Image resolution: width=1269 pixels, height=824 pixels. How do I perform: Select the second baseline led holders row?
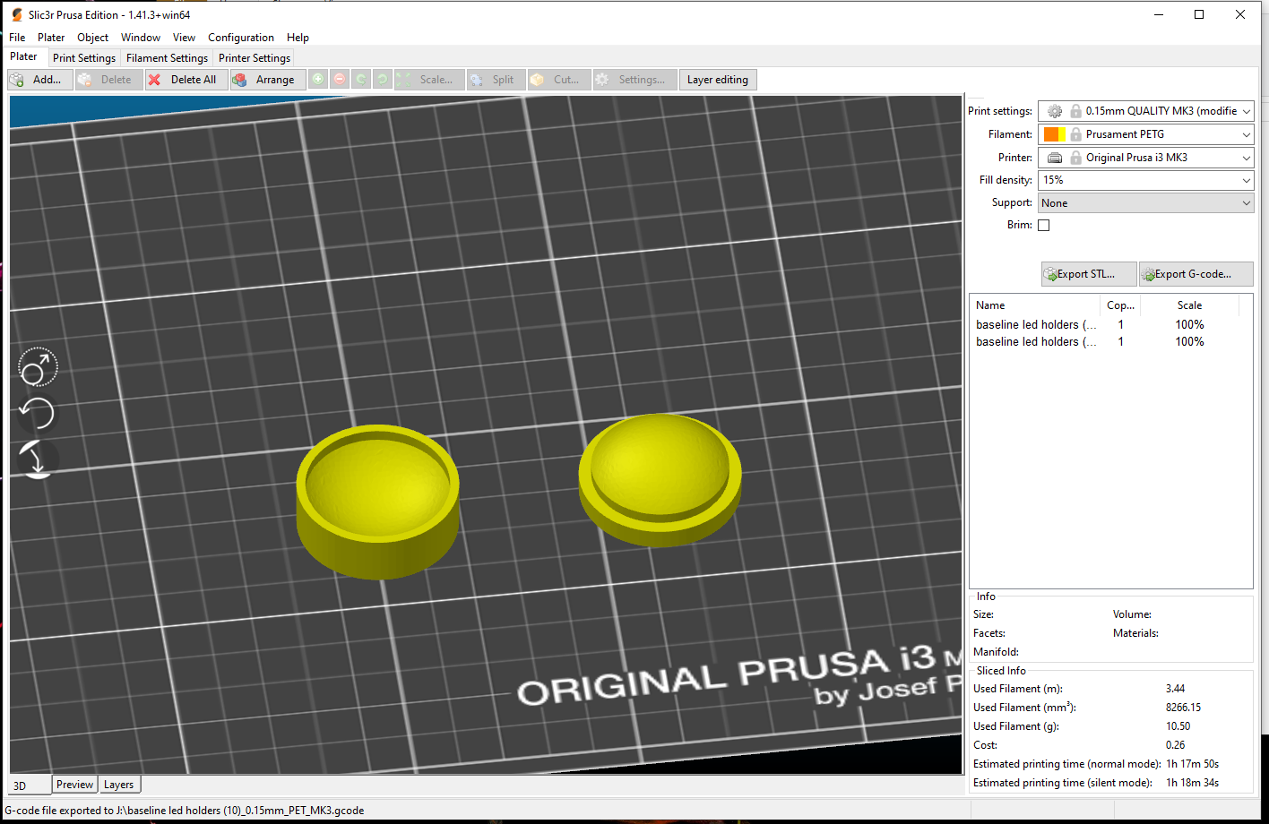pos(1110,342)
